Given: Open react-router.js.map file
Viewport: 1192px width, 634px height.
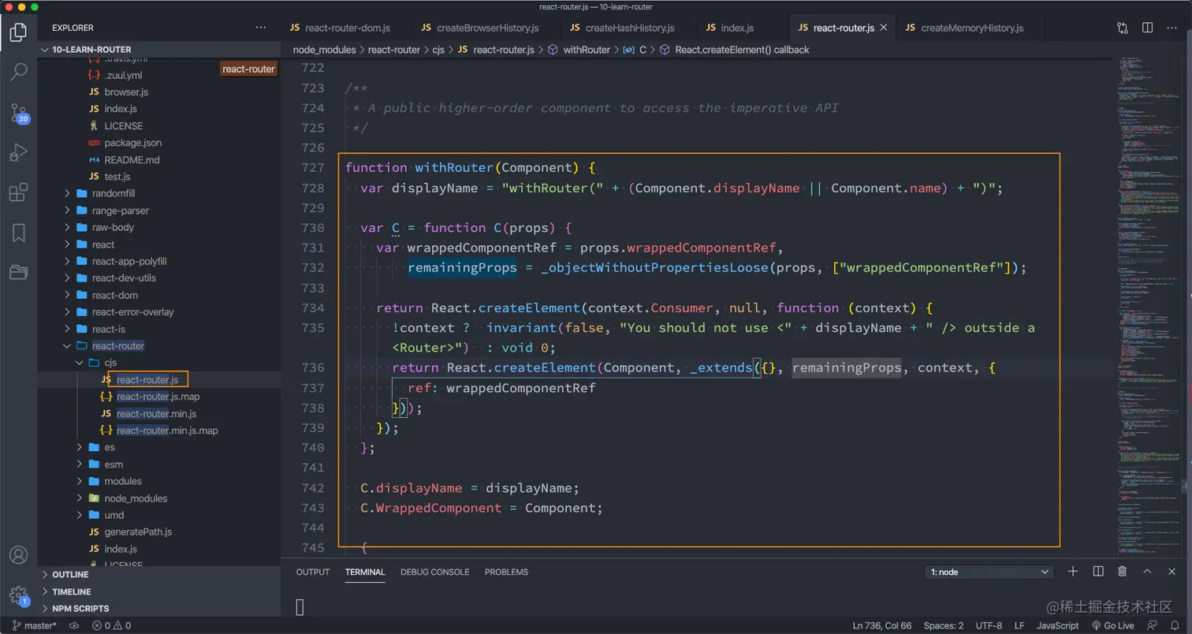Looking at the screenshot, I should click(x=158, y=396).
